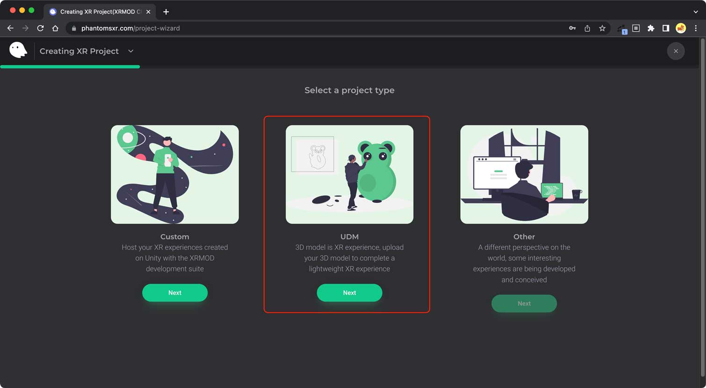Click Next under Custom project type
The height and width of the screenshot is (388, 706).
point(175,293)
